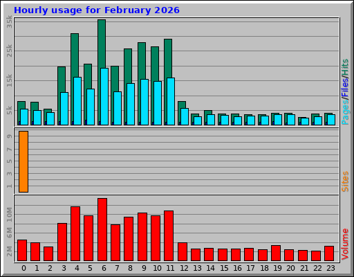Click the red Volume bar at hour 0
The height and width of the screenshot is (277, 354).
pos(22,251)
